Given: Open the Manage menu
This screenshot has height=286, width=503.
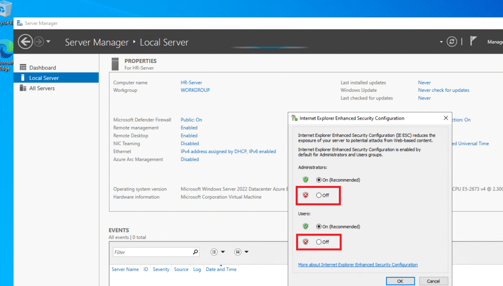Looking at the screenshot, I should pos(495,42).
